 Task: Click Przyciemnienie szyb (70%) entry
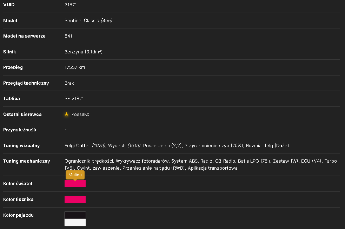point(214,145)
